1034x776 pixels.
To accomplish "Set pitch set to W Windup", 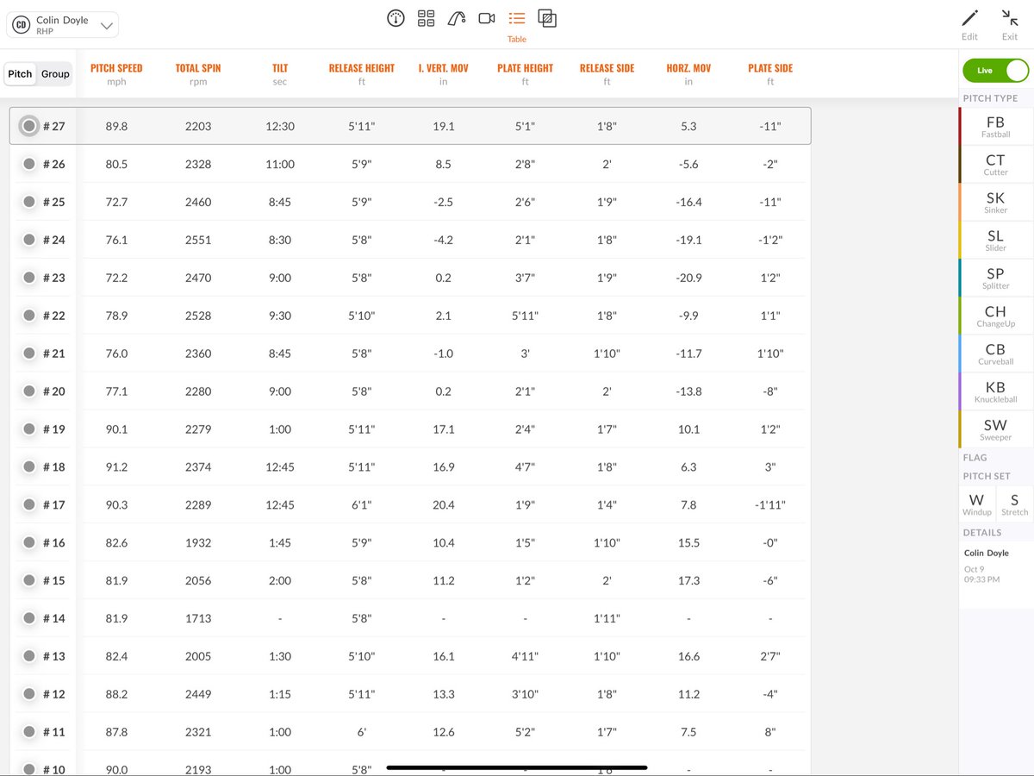I will pos(976,504).
